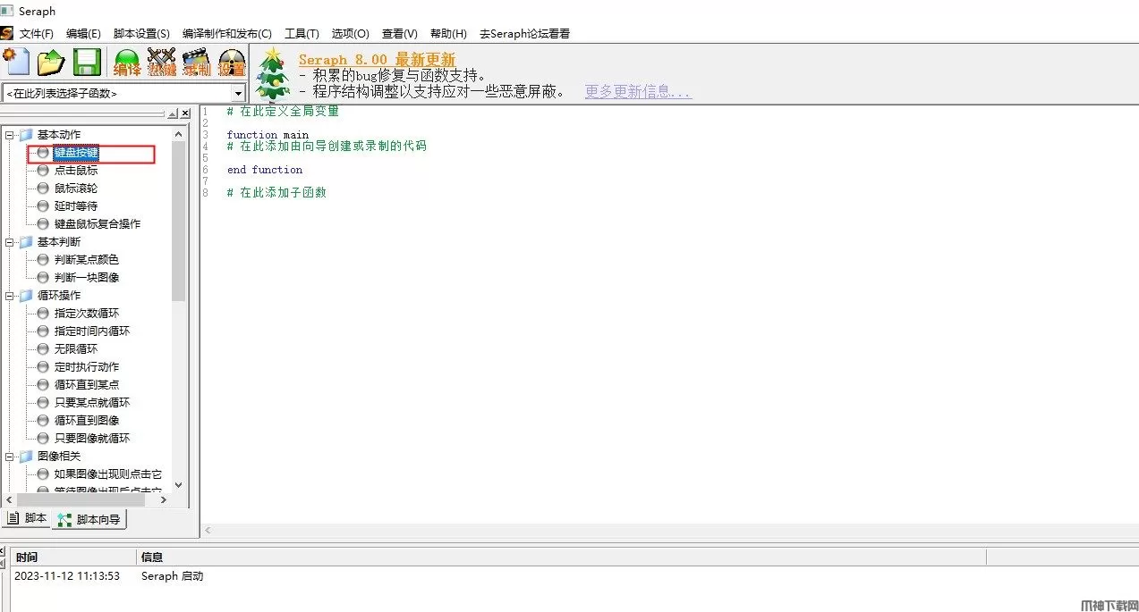Select 判断一块图像 in the tree
Screen dimensions: 1139x612
pyautogui.click(x=87, y=278)
